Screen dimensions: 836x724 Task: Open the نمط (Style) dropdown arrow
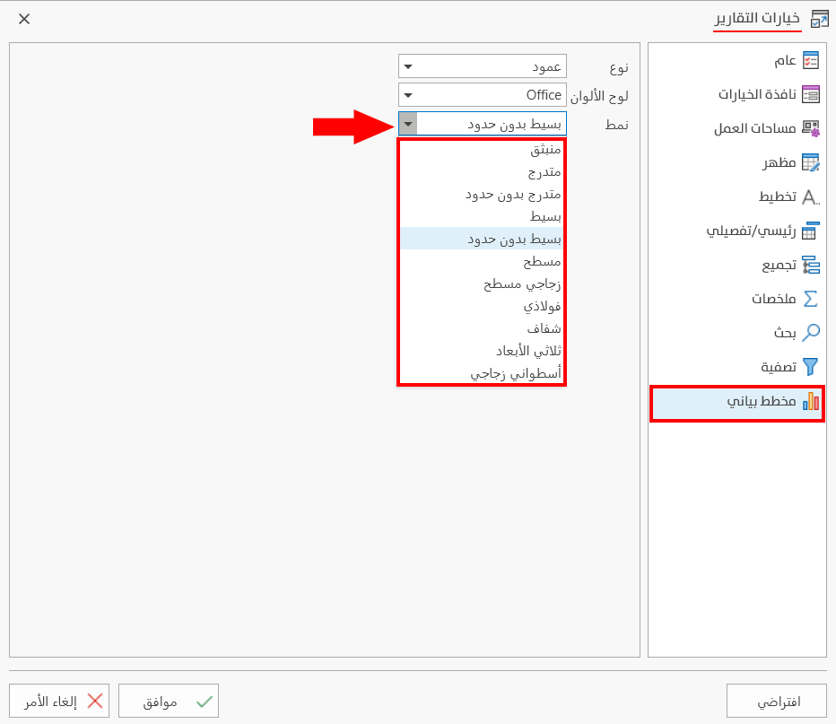408,124
